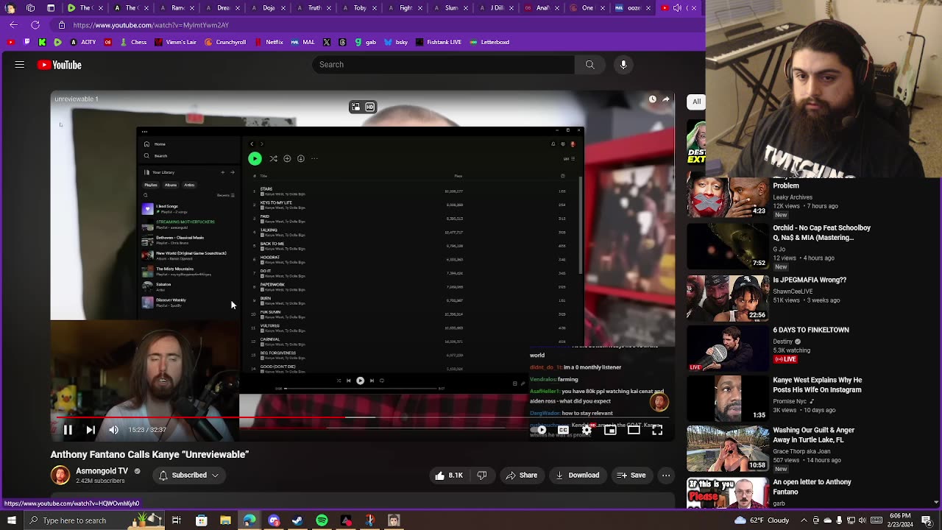Toggle closed captions in player
Viewport: 942px width, 530px height.
(x=563, y=430)
